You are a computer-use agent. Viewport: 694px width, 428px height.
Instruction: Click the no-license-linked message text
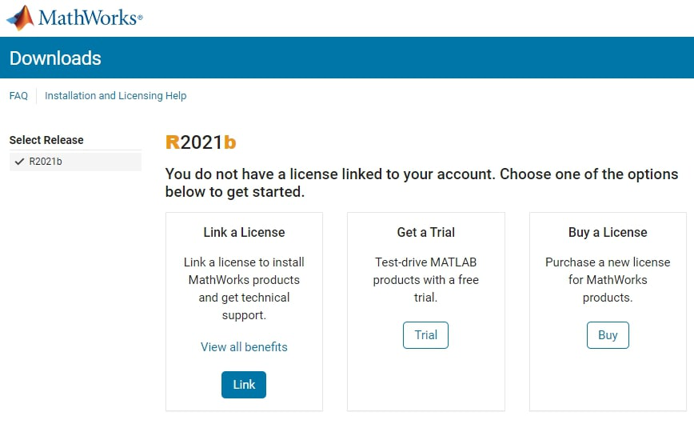421,183
